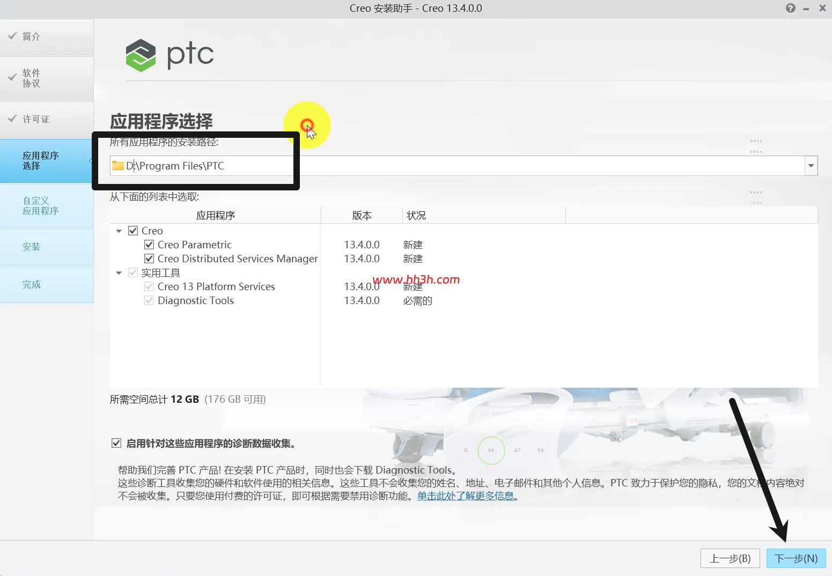Toggle the 实用工具 checkbox
This screenshot has width=832, height=576.
coord(133,272)
